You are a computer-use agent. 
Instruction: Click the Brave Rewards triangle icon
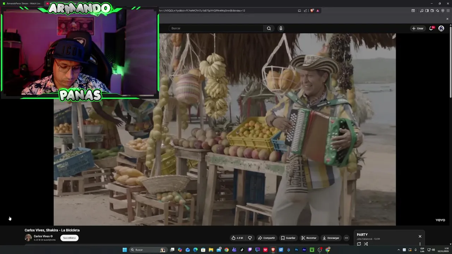click(x=318, y=11)
